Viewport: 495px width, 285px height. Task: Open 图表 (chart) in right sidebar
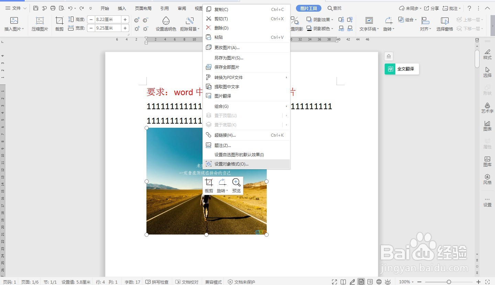point(487,126)
